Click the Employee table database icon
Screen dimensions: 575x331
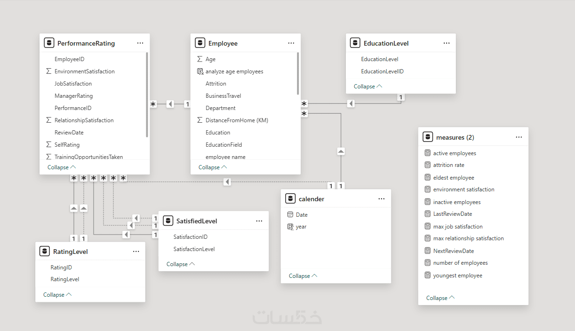pos(200,43)
